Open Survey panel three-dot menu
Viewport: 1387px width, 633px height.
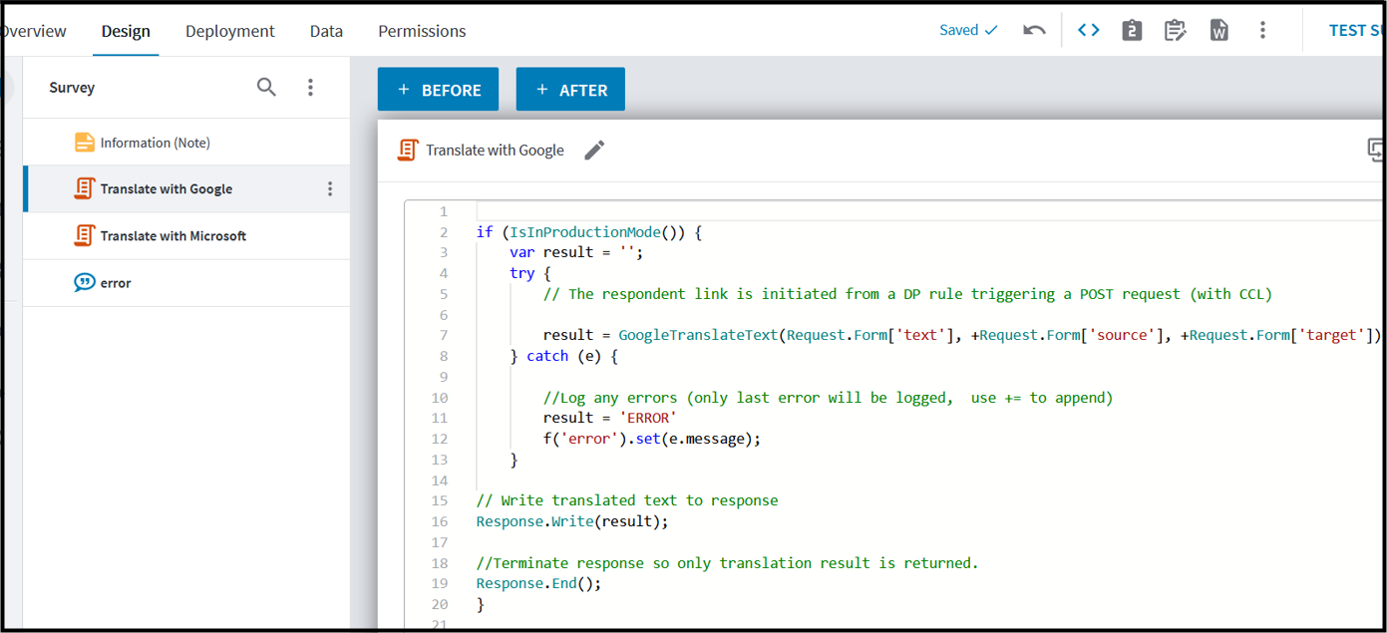(x=310, y=87)
